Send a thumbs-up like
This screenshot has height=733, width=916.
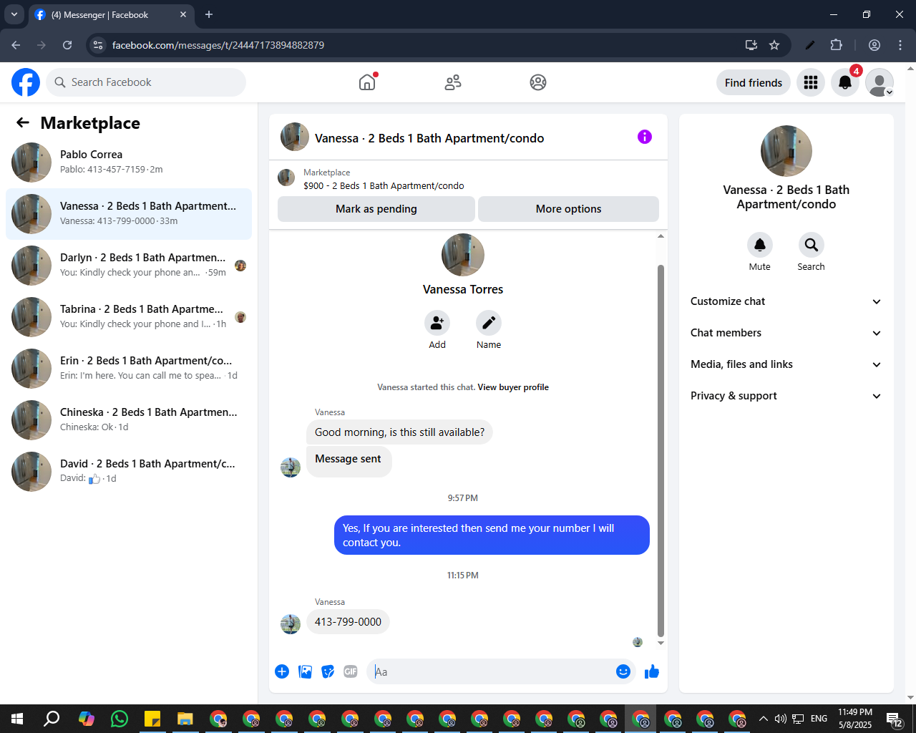point(652,671)
